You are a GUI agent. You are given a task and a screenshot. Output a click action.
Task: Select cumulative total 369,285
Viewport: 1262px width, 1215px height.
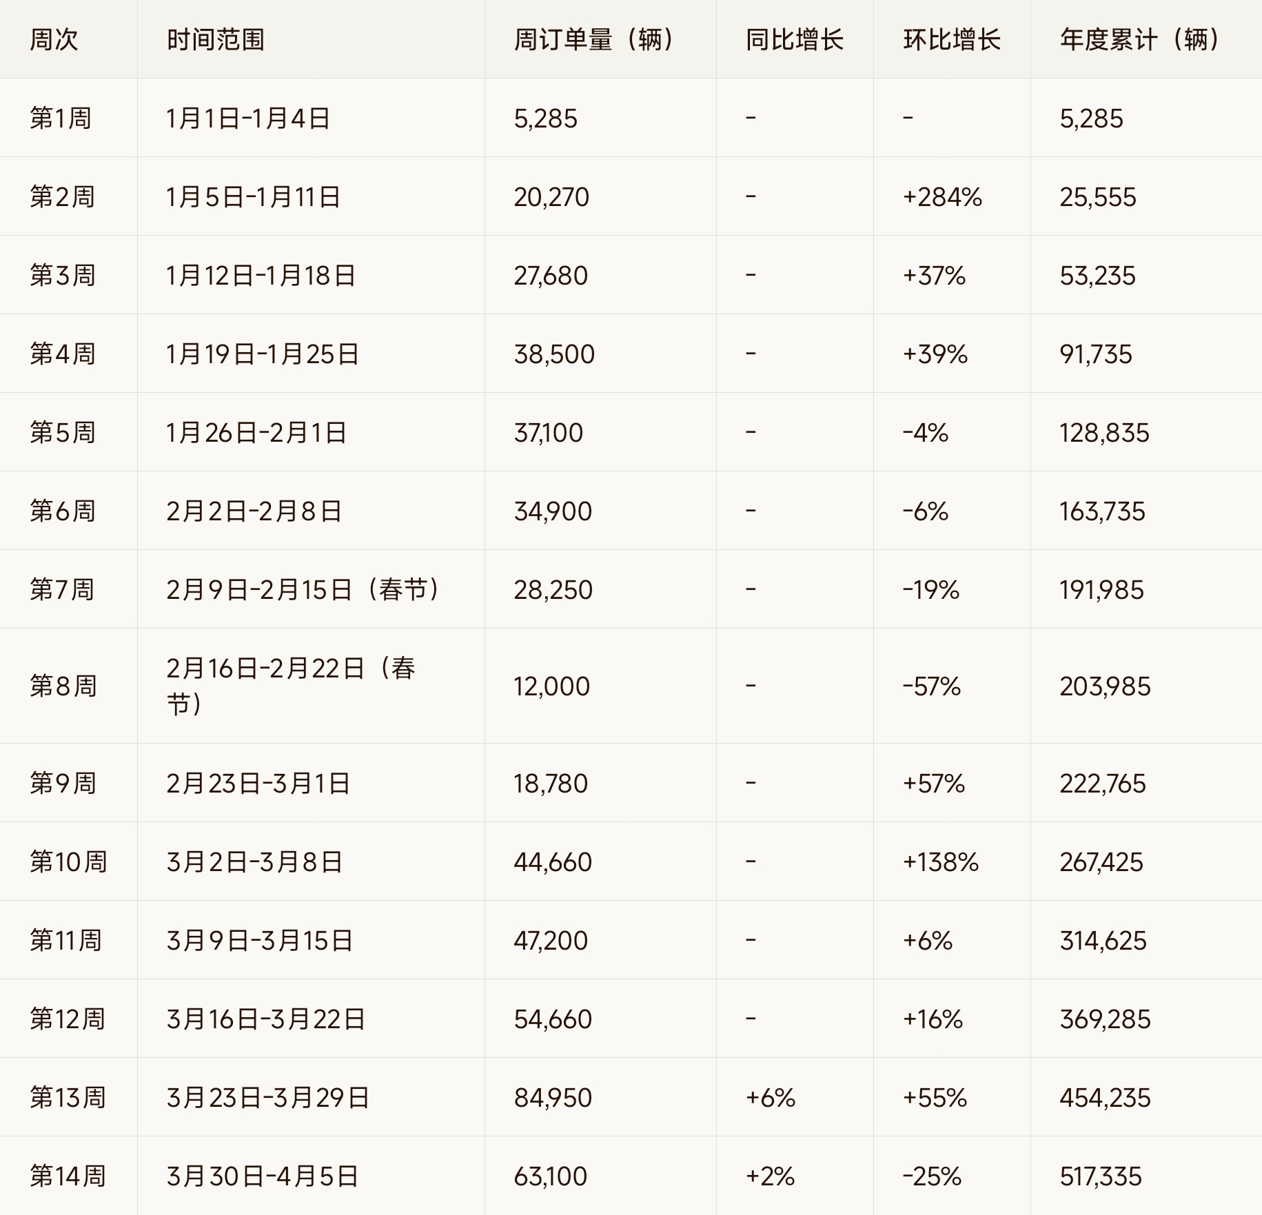point(1105,1019)
